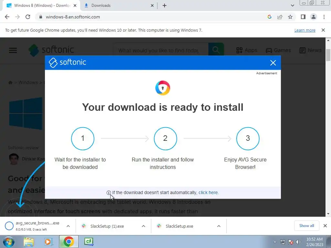Screen dimensions: 331x248
Task: Share this page using share icon
Action: coord(280,17)
